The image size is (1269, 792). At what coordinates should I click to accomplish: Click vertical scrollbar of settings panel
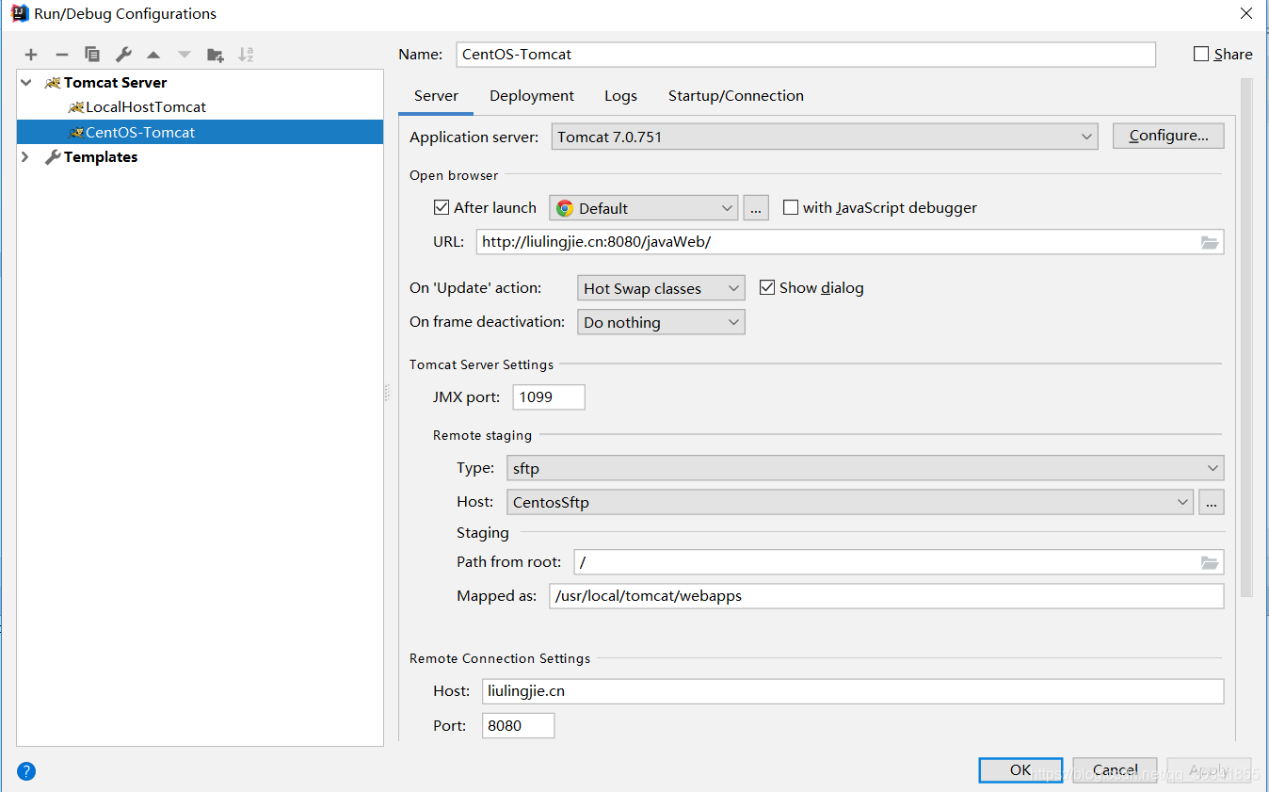click(1246, 339)
